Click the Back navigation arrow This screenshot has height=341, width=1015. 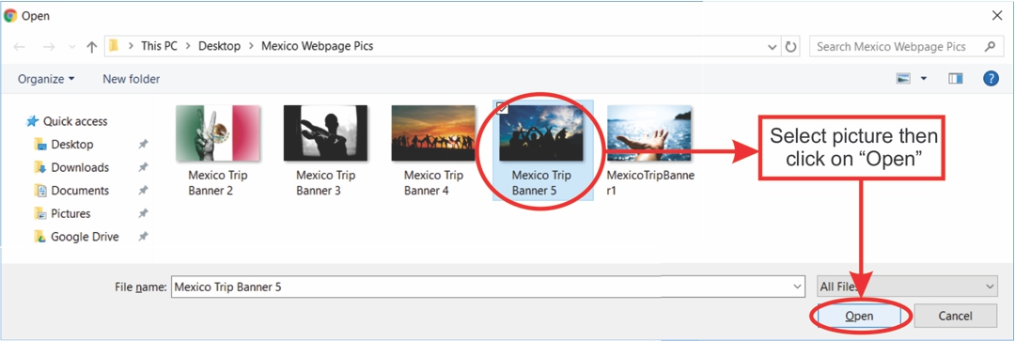[x=20, y=47]
